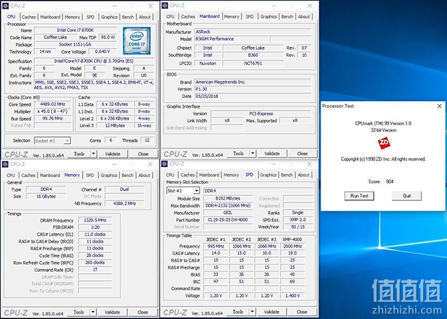Screen dimensions: 447x319
Task: Open About tab in SPD tab window
Action: [x=303, y=175]
